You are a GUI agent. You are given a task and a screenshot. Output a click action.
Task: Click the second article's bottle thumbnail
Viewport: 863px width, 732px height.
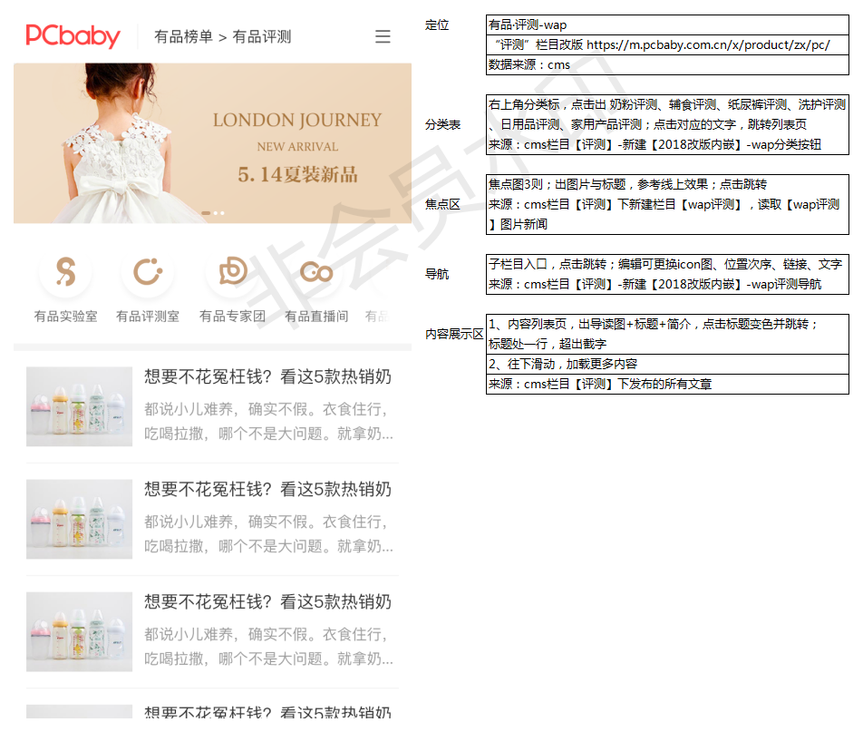[x=79, y=519]
